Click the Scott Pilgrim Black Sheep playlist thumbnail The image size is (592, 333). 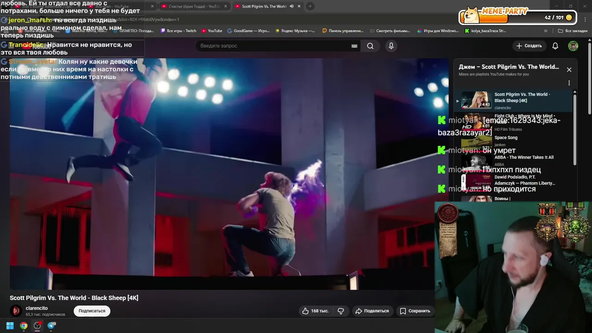(476, 100)
